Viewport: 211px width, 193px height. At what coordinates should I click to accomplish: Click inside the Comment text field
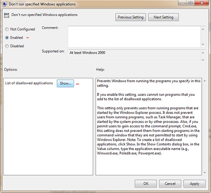pyautogui.click(x=134, y=37)
